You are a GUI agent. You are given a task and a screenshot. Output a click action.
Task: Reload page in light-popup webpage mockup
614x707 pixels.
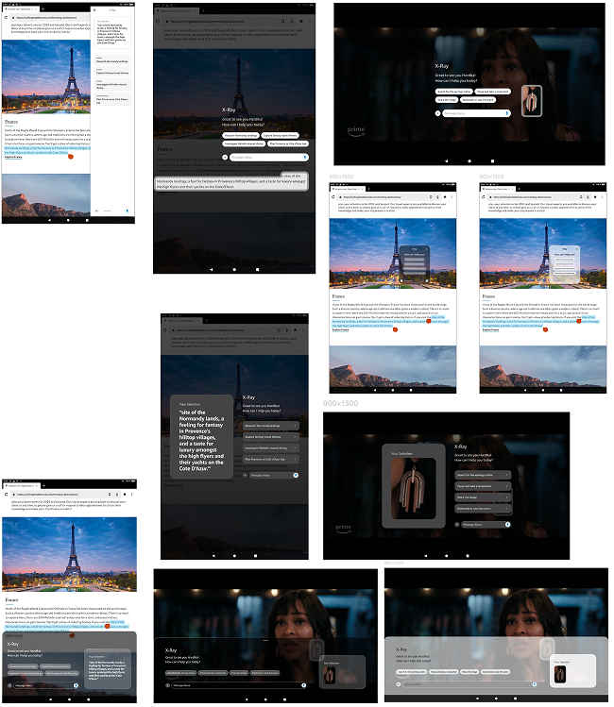[483, 197]
